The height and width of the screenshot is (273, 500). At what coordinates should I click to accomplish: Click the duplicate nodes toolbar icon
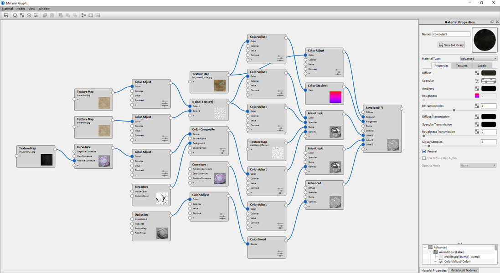tap(45, 15)
